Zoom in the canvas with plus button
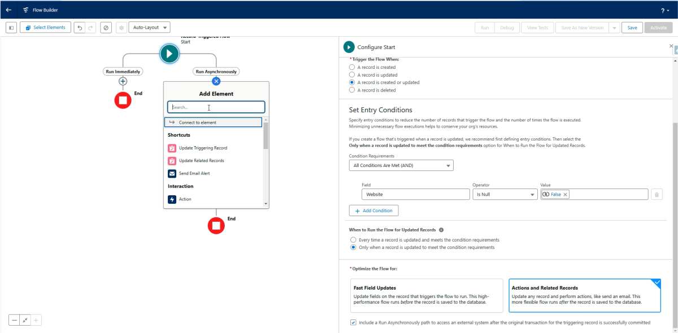 36,320
